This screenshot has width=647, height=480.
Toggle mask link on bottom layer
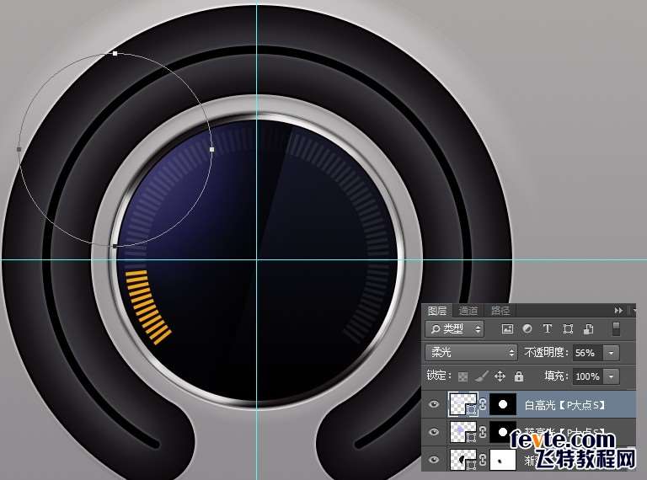(x=484, y=459)
